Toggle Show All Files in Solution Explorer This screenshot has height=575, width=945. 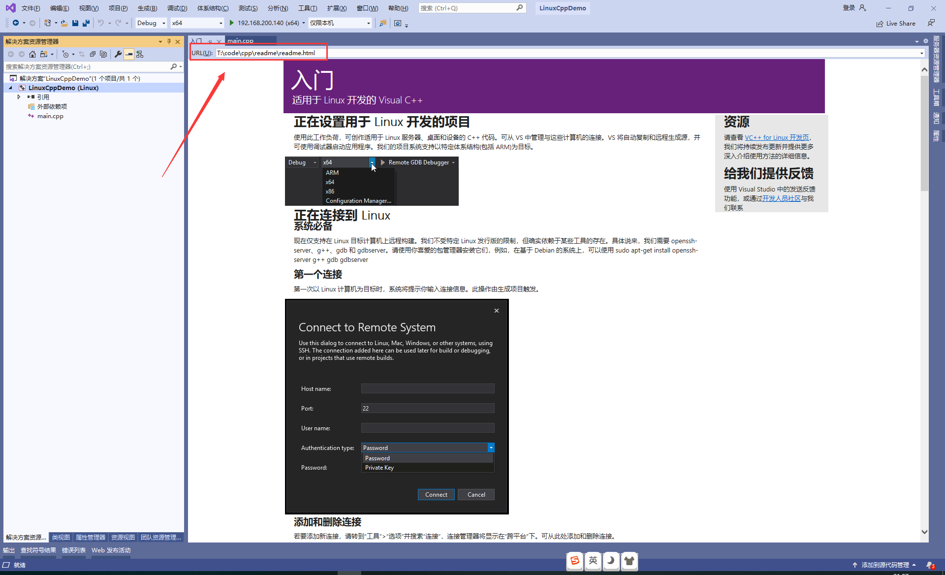coord(103,54)
